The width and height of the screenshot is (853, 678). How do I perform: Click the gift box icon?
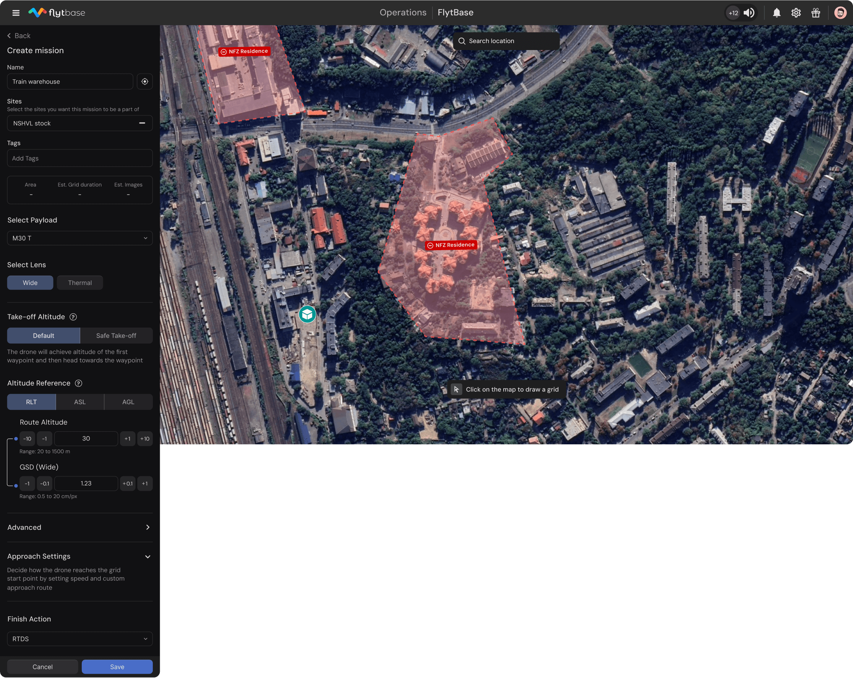tap(816, 13)
